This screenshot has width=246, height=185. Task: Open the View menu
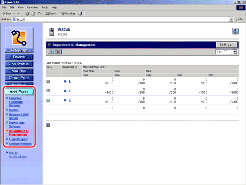(21, 7)
